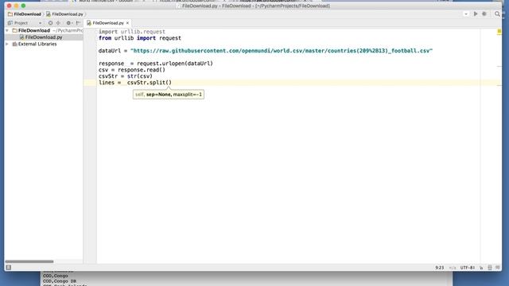Screen dimensions: 509x286
Task: Click 'csv = response.read()' code line
Action: pos(132,70)
